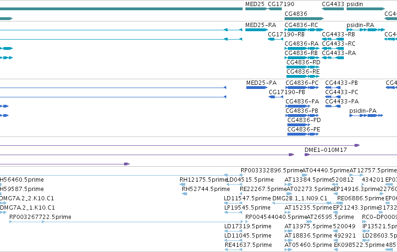Open EST AT26595.5prime

coord(330,217)
